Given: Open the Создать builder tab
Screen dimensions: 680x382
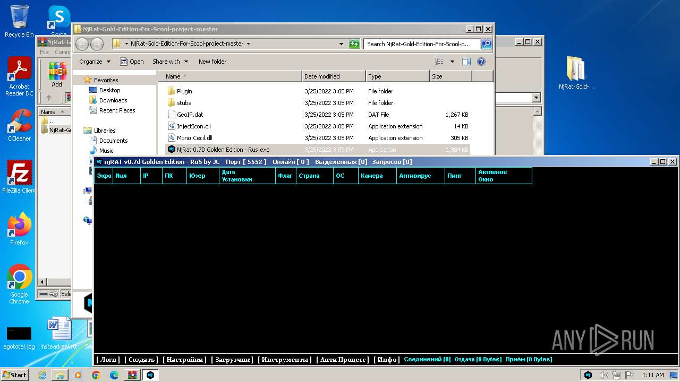Looking at the screenshot, I should tap(141, 360).
